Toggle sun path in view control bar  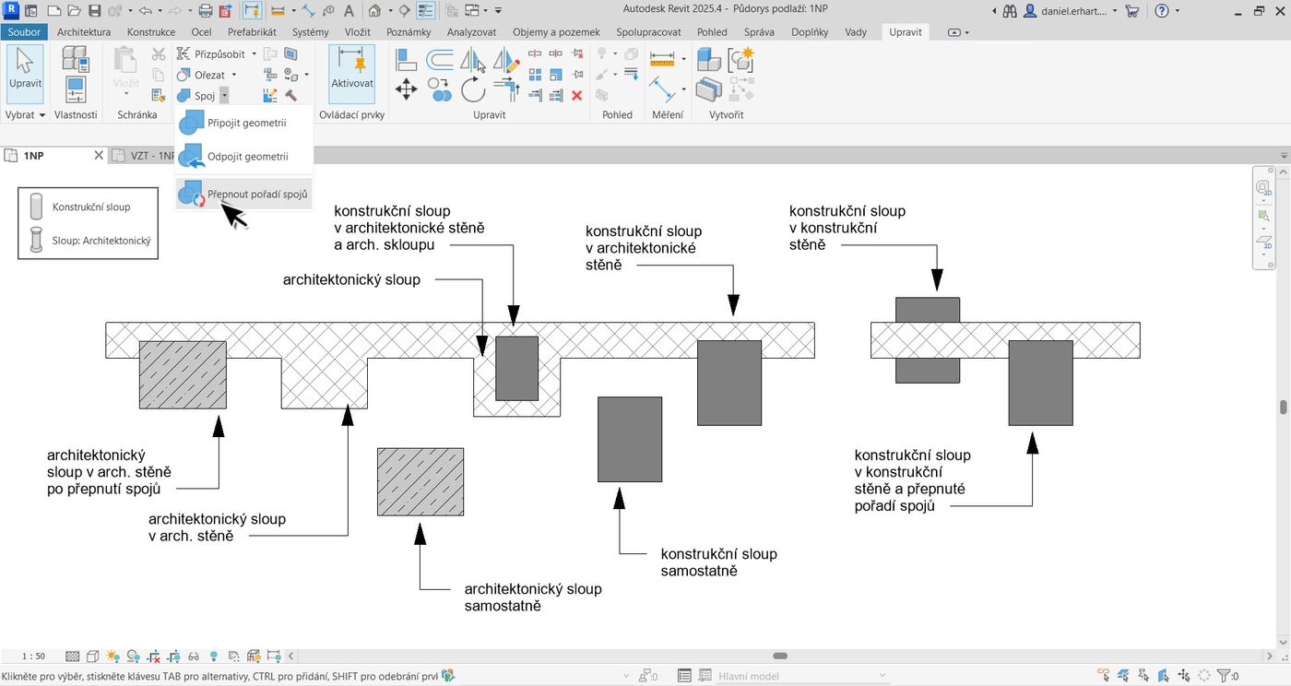click(113, 656)
